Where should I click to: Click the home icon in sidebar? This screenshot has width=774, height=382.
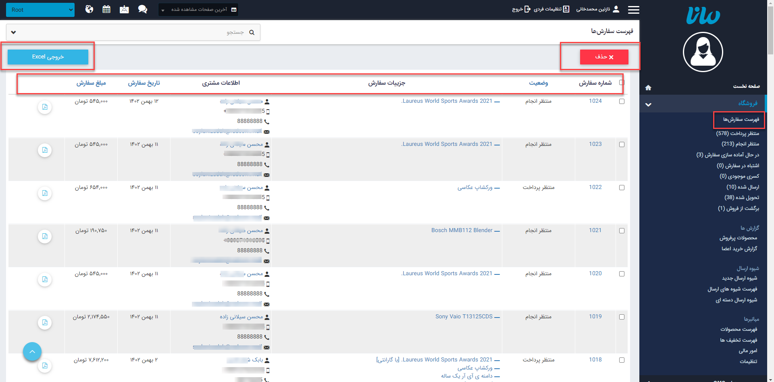point(648,87)
